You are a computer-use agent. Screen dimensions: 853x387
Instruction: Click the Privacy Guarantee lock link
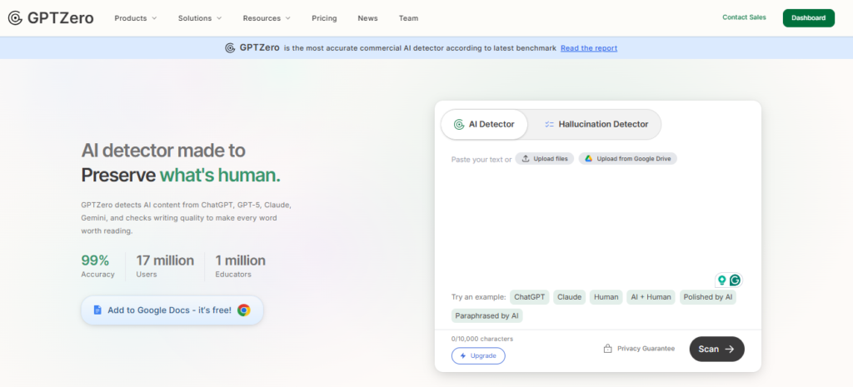(x=639, y=349)
